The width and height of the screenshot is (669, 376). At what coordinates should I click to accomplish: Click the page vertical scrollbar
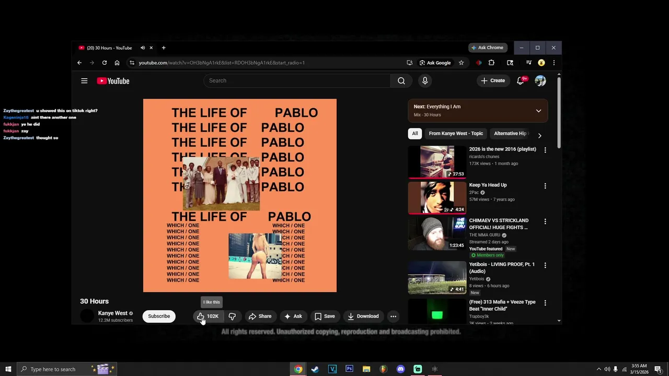pyautogui.click(x=559, y=112)
